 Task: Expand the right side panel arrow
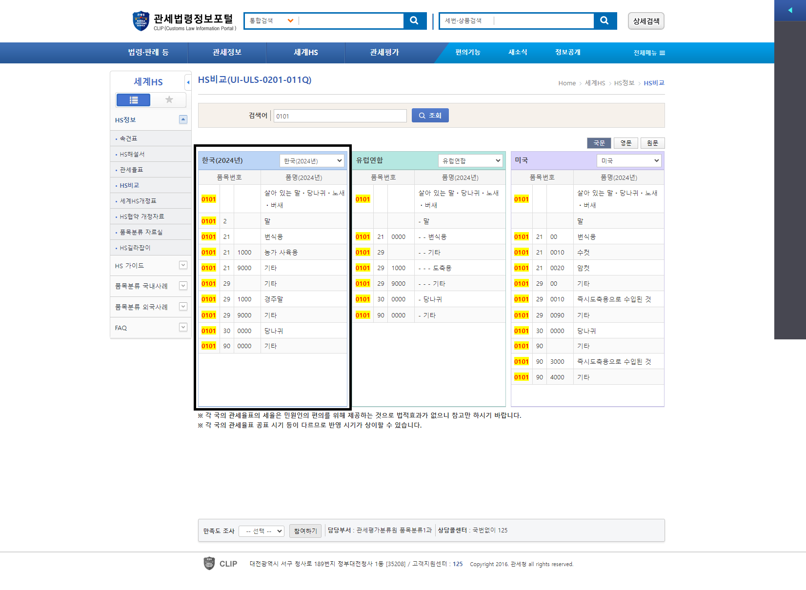pos(789,10)
